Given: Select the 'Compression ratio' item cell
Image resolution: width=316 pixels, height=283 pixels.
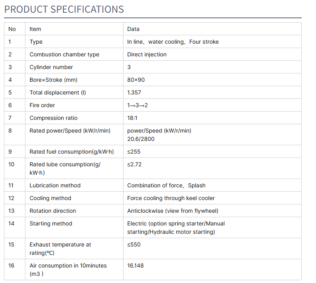Looking at the screenshot, I should (54, 118).
